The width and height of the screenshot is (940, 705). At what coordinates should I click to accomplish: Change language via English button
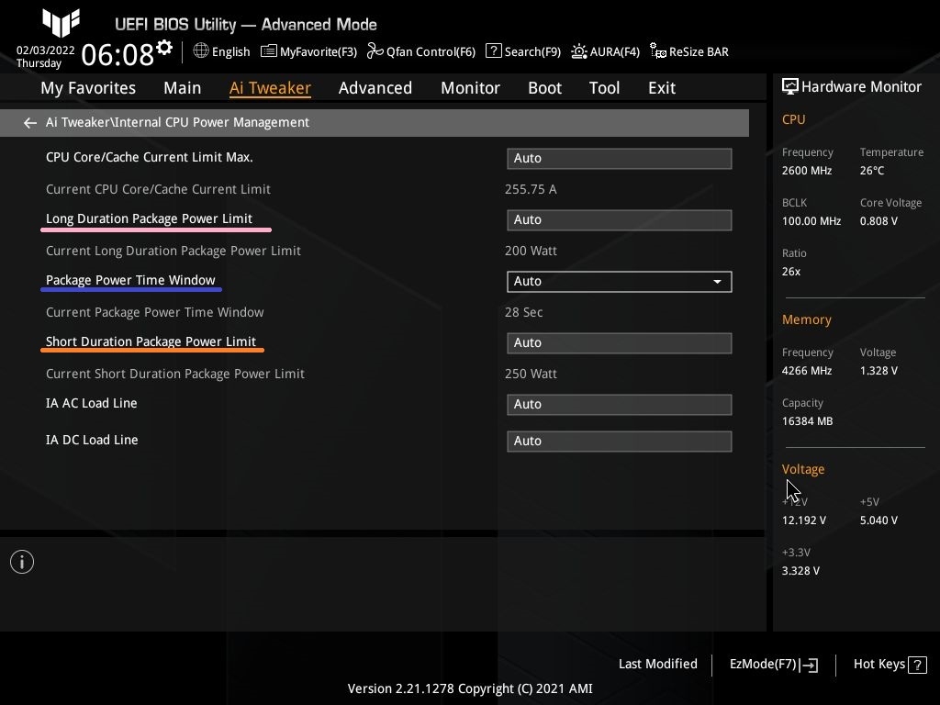tap(230, 52)
